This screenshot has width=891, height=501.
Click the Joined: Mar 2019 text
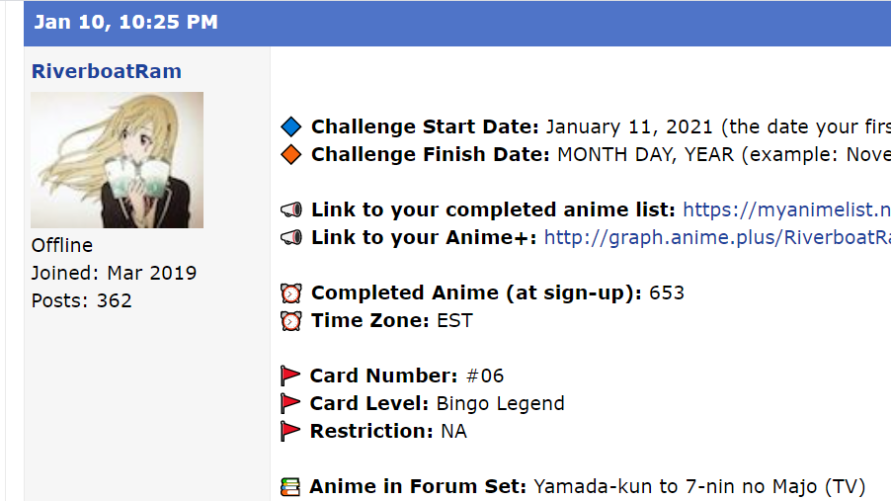coord(114,273)
